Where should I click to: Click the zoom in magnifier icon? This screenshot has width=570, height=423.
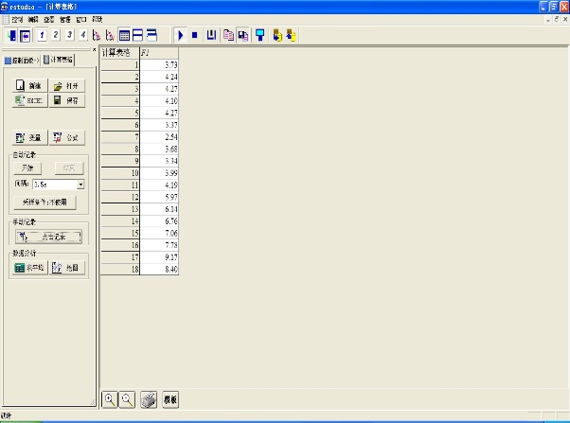(110, 399)
